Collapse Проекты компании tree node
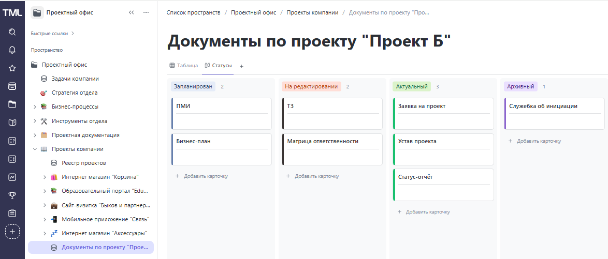Screen dimensions: 608x259 point(35,149)
